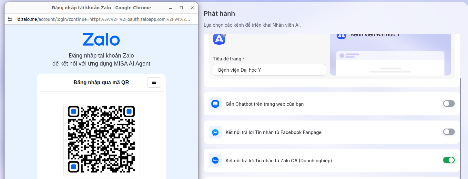Click the Zalo logo at the top
Screen dimensions: 468x179
click(x=101, y=40)
